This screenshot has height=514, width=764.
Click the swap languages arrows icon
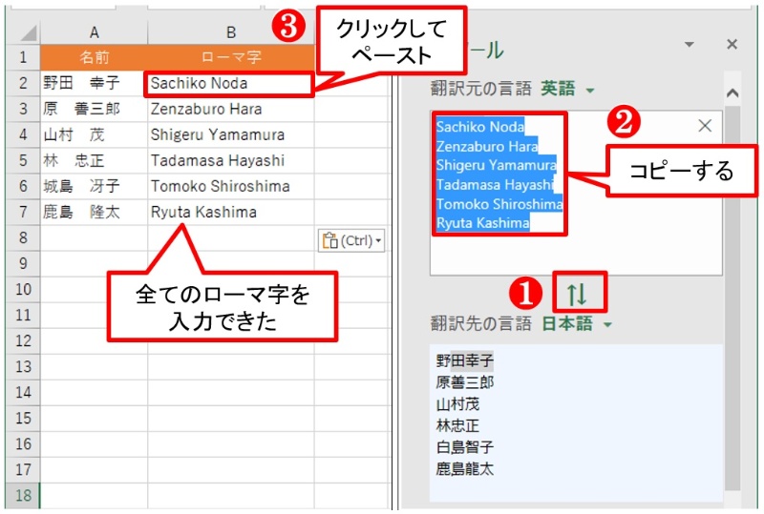[x=578, y=294]
